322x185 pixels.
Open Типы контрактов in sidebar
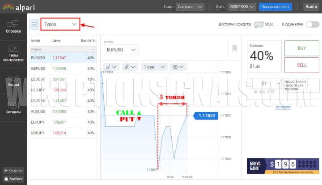point(13,54)
